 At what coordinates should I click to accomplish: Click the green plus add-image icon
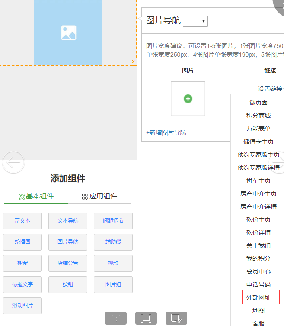click(188, 99)
